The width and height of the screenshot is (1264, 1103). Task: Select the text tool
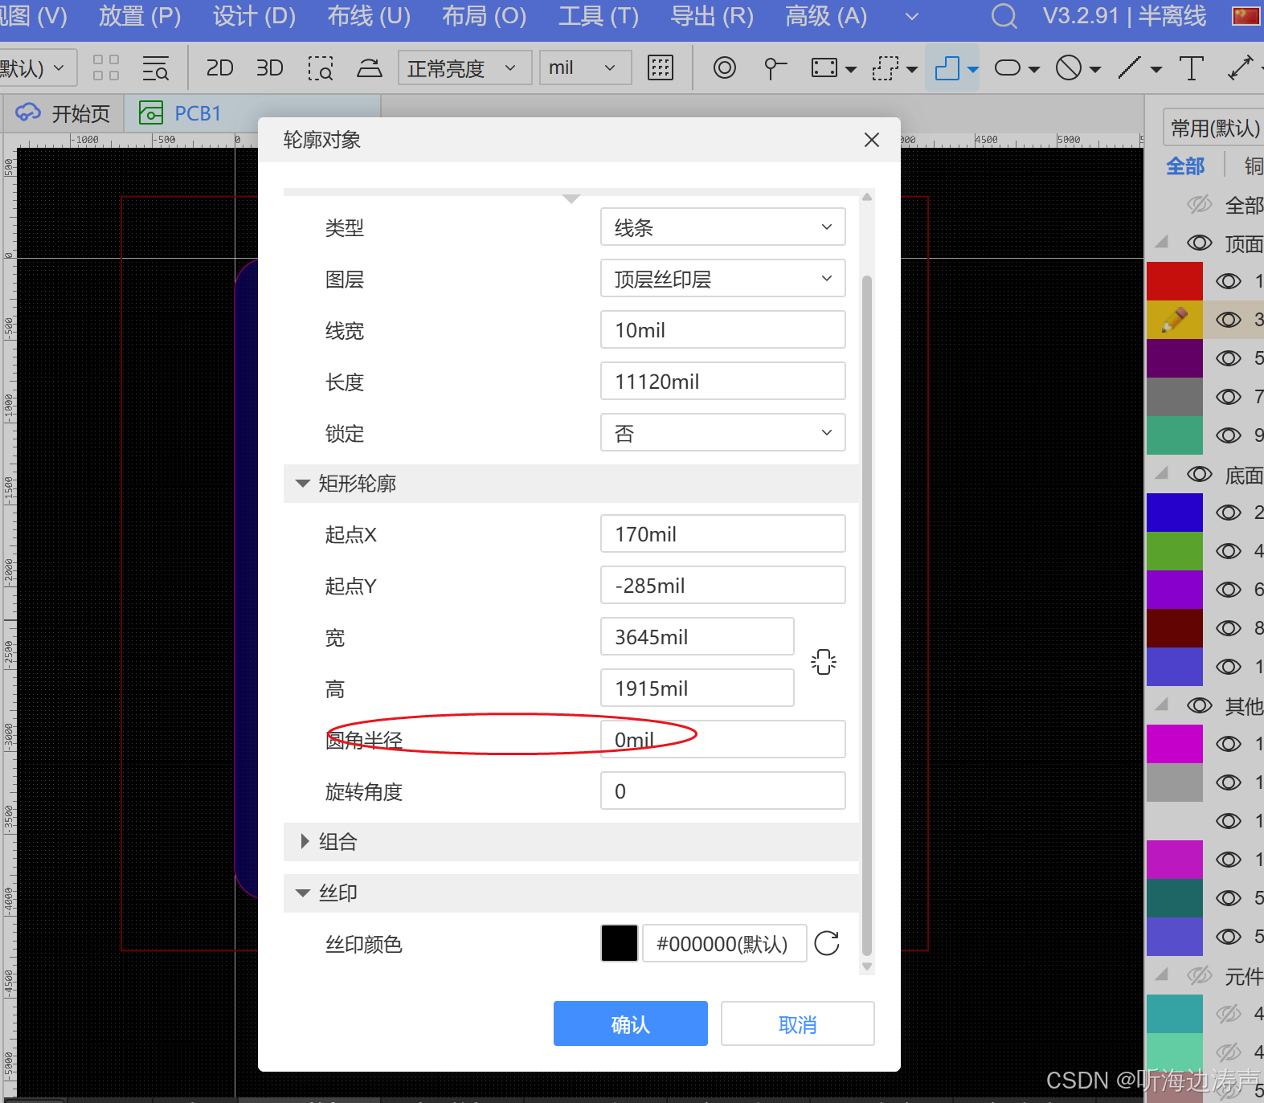[x=1191, y=68]
